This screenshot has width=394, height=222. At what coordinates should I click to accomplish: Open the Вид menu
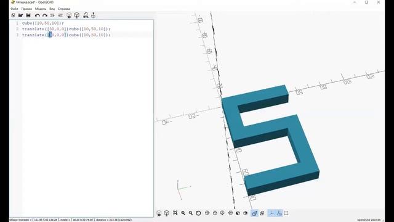point(52,9)
